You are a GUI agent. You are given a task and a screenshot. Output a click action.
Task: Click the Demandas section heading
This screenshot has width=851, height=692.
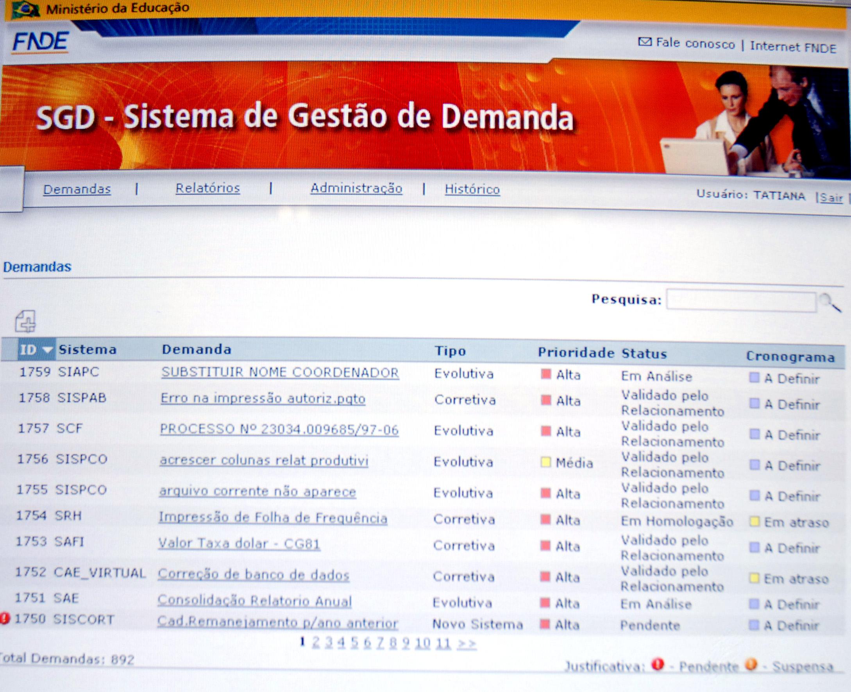click(37, 267)
